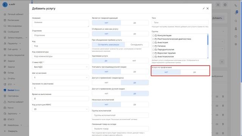
Task: Set Доступ к применению скидки врача to нет
Action: [107, 83]
